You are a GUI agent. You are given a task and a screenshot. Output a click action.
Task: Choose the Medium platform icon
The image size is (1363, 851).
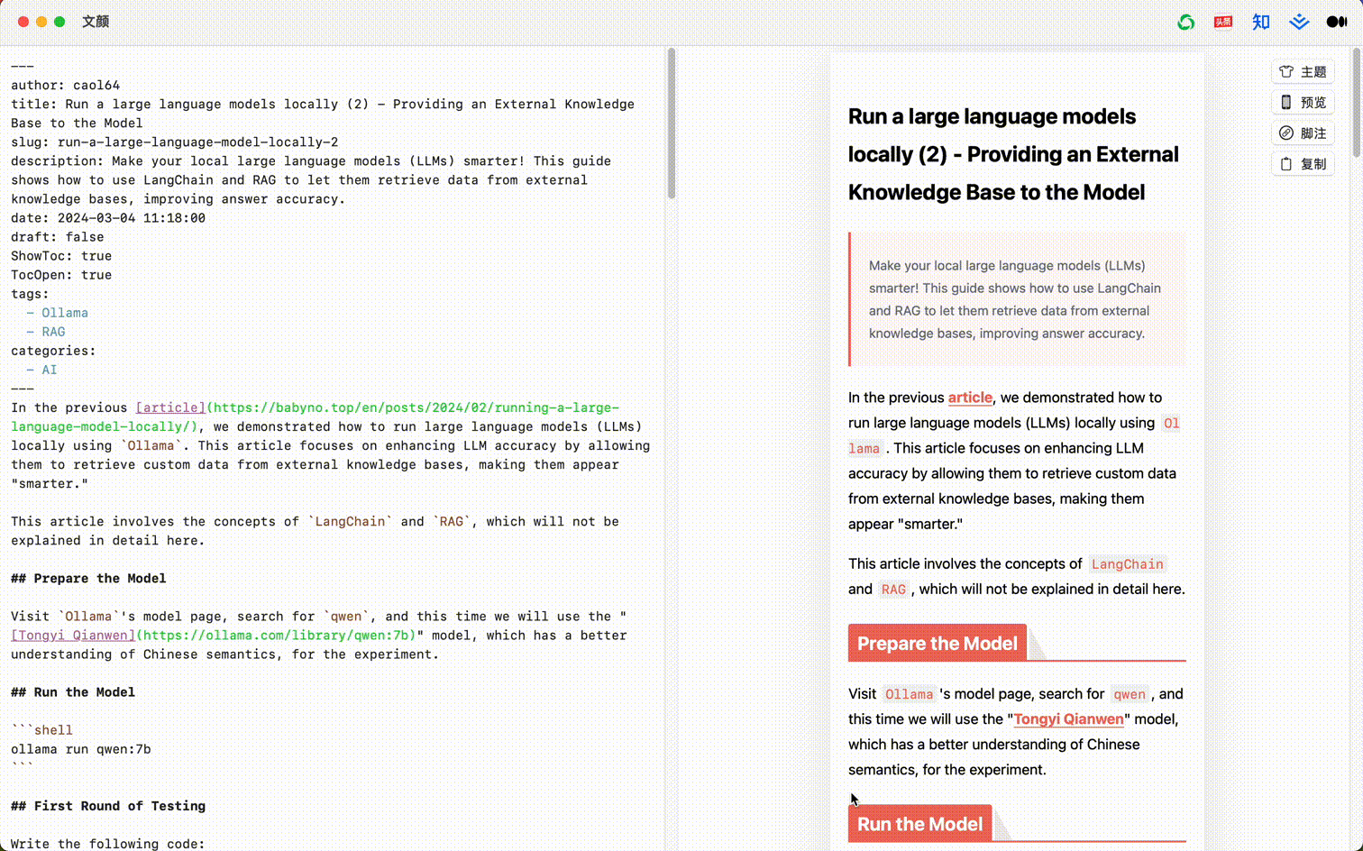tap(1336, 22)
